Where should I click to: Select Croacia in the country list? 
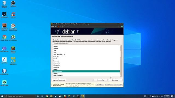[86, 59]
